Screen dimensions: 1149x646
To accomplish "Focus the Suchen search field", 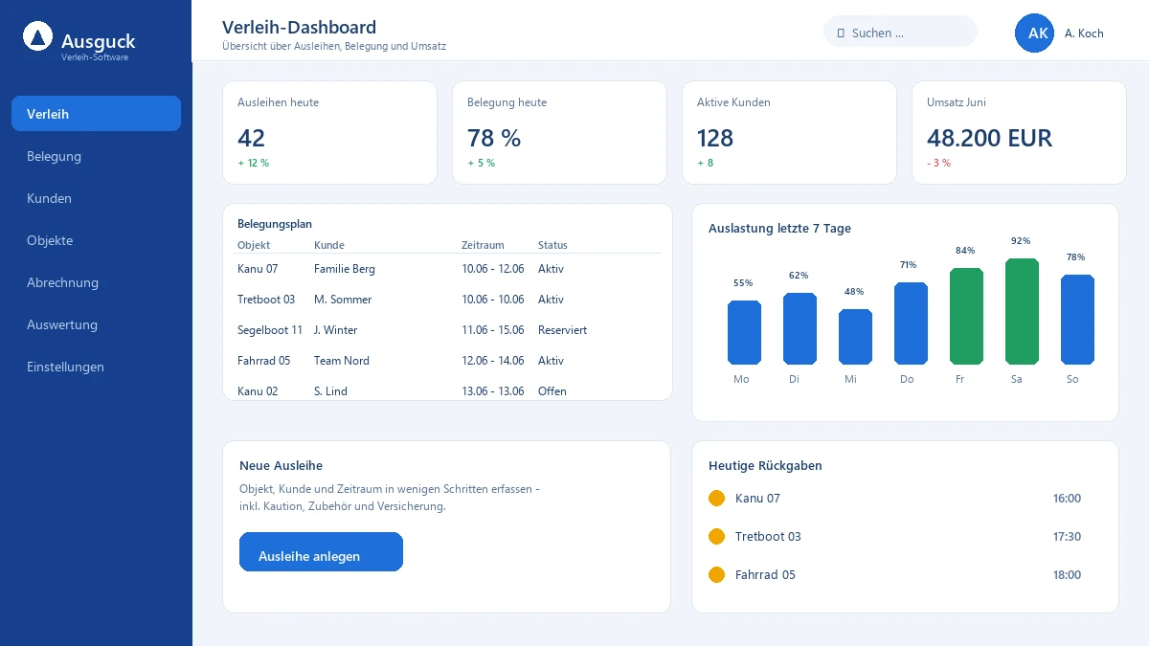I will point(900,32).
